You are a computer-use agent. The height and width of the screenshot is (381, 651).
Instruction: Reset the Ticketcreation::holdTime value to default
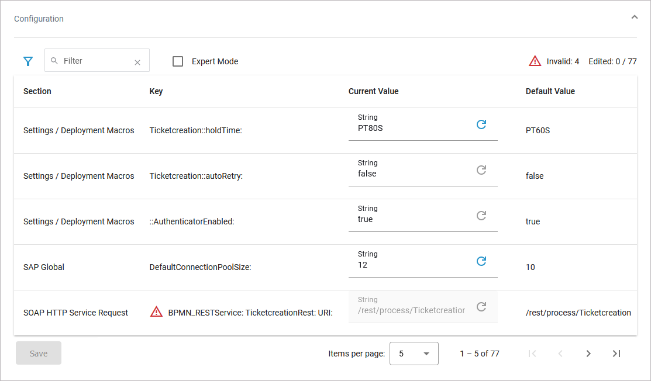[x=481, y=124]
